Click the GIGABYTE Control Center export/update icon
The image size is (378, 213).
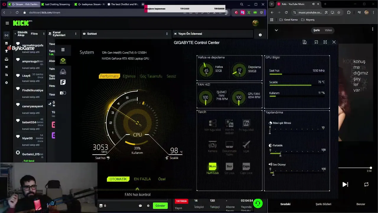(x=304, y=42)
